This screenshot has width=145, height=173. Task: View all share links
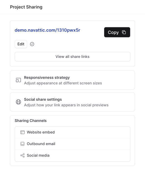[72, 57]
